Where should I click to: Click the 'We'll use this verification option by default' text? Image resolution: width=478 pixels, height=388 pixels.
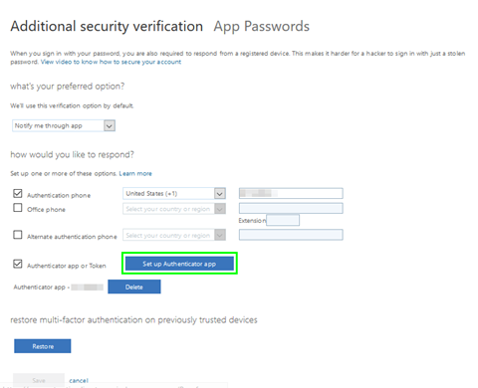(x=72, y=105)
